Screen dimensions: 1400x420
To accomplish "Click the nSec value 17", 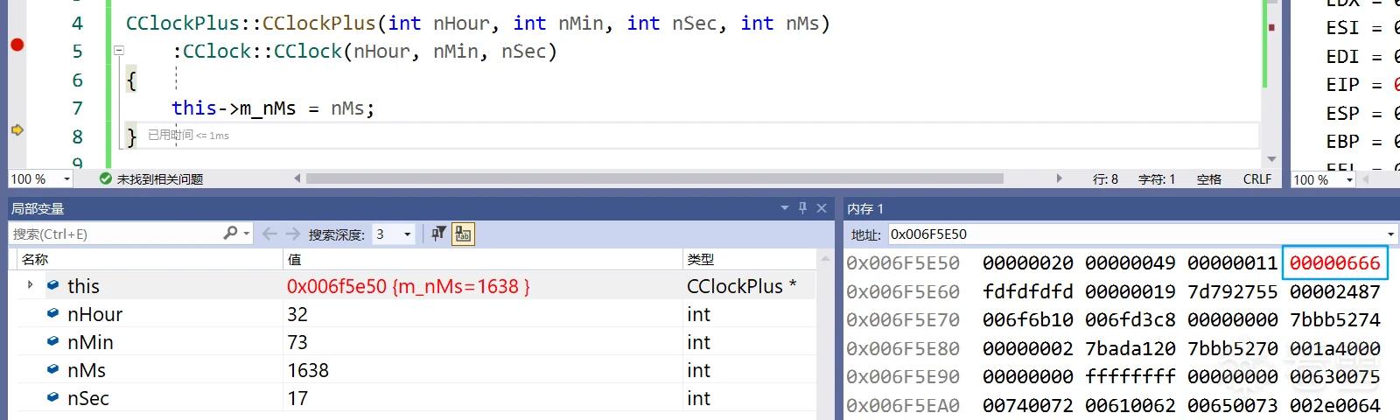I will click(x=297, y=398).
